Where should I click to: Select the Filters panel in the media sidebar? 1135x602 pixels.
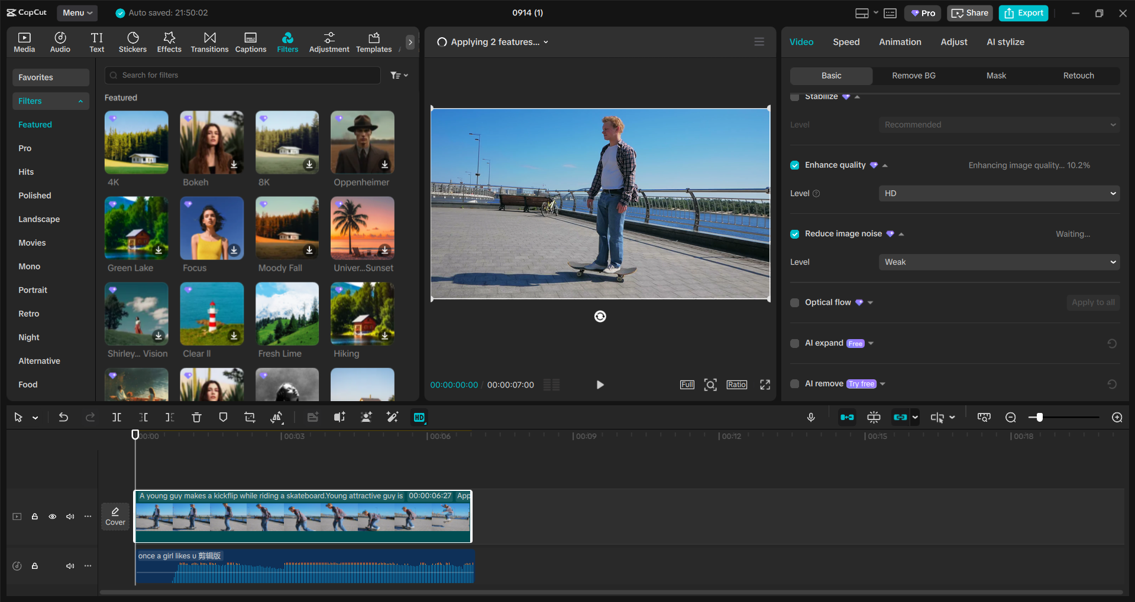pyautogui.click(x=287, y=41)
